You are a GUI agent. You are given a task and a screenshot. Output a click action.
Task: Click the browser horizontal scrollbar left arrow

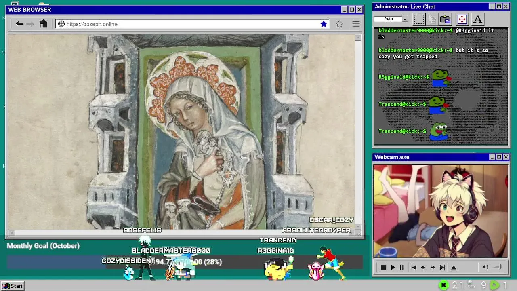[x=11, y=232]
